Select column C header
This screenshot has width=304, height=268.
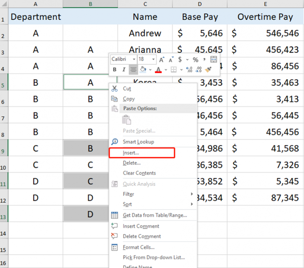145,4
